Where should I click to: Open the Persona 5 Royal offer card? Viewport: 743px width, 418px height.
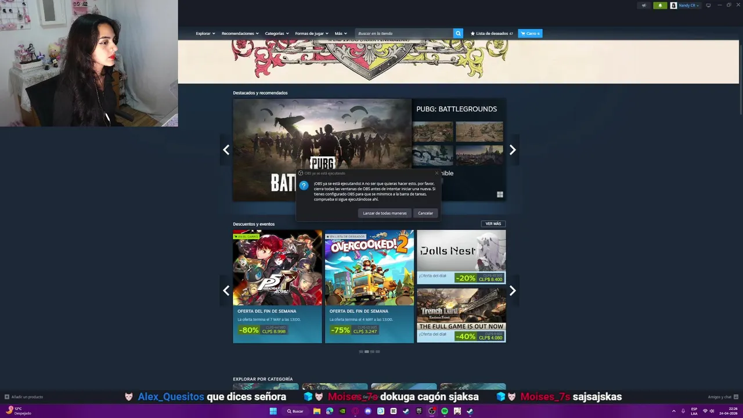coord(277,286)
